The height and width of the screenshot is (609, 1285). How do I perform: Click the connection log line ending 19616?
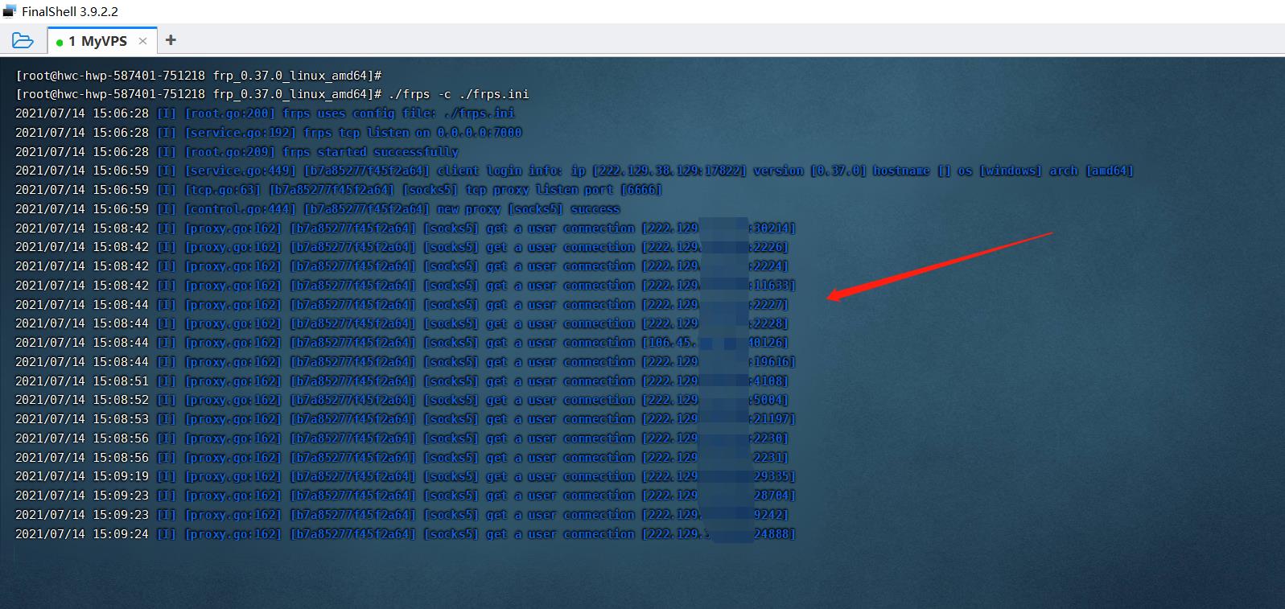coord(406,362)
